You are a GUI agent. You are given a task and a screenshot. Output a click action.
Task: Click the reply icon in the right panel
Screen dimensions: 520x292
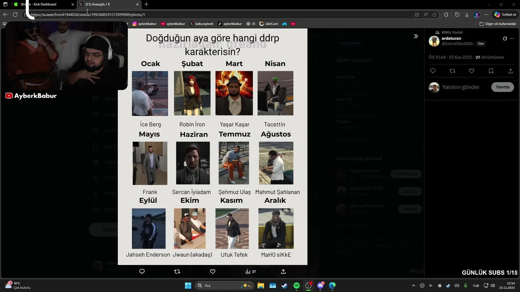click(x=433, y=71)
